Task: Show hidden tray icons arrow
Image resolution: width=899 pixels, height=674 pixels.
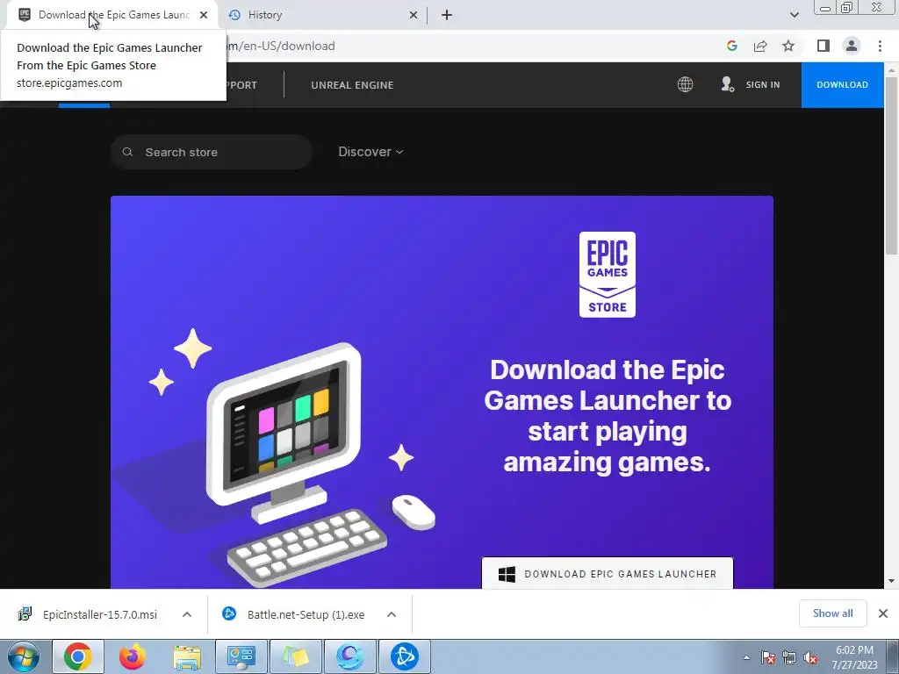Action: point(746,657)
